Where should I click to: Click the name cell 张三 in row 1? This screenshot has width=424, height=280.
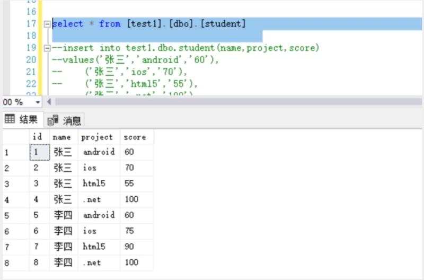64,152
